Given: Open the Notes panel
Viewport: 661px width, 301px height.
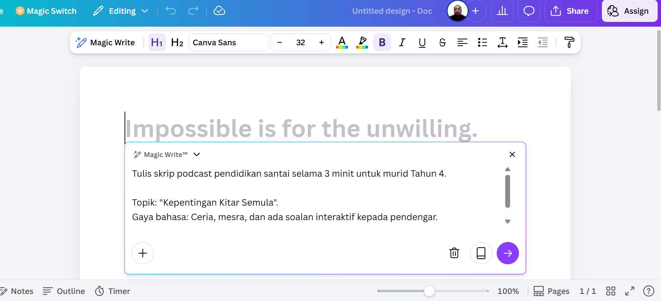Looking at the screenshot, I should coord(17,291).
